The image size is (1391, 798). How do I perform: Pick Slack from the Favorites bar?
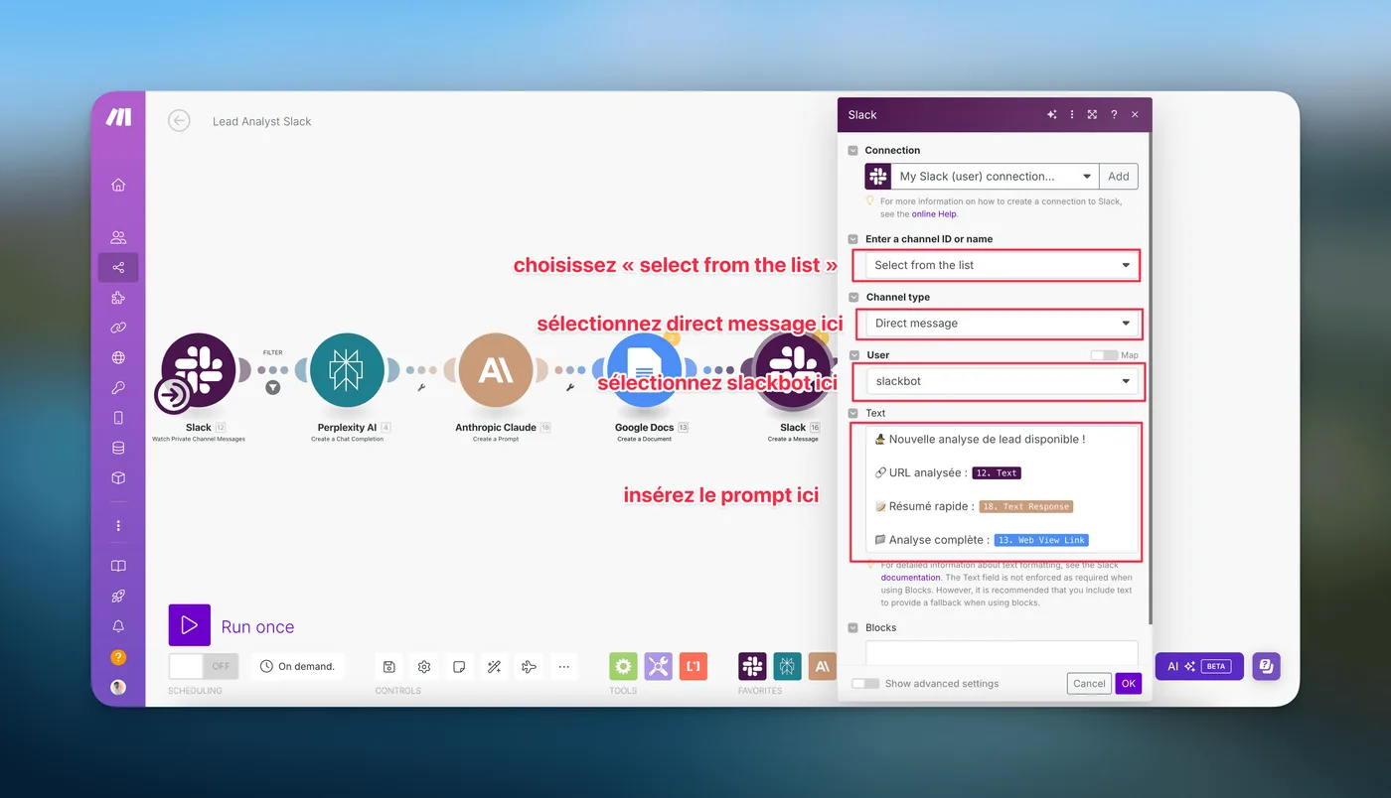(752, 666)
